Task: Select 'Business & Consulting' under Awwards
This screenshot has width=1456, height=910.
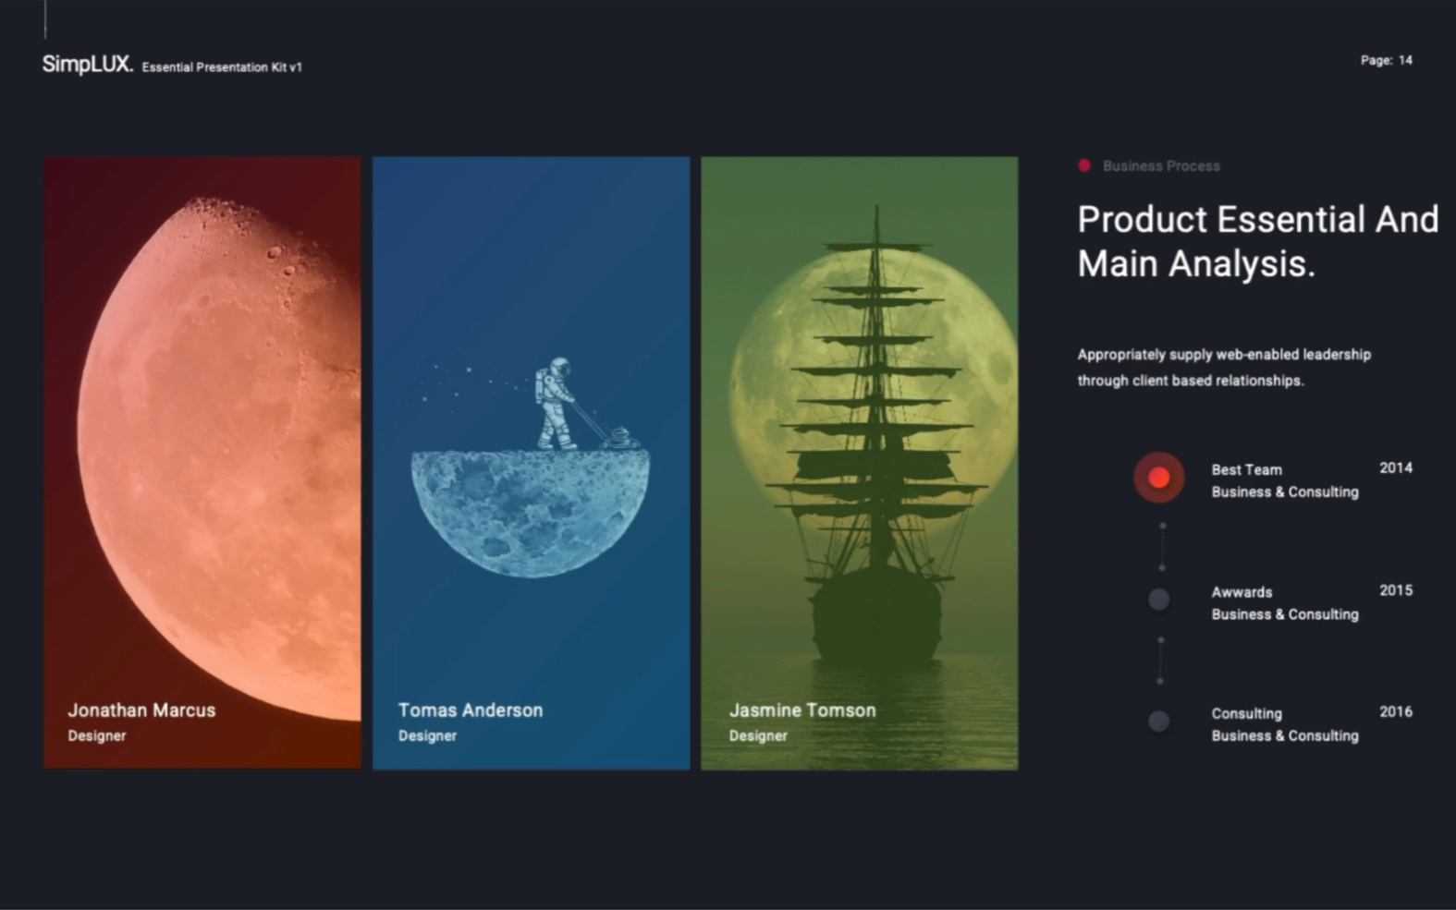Action: tap(1285, 614)
